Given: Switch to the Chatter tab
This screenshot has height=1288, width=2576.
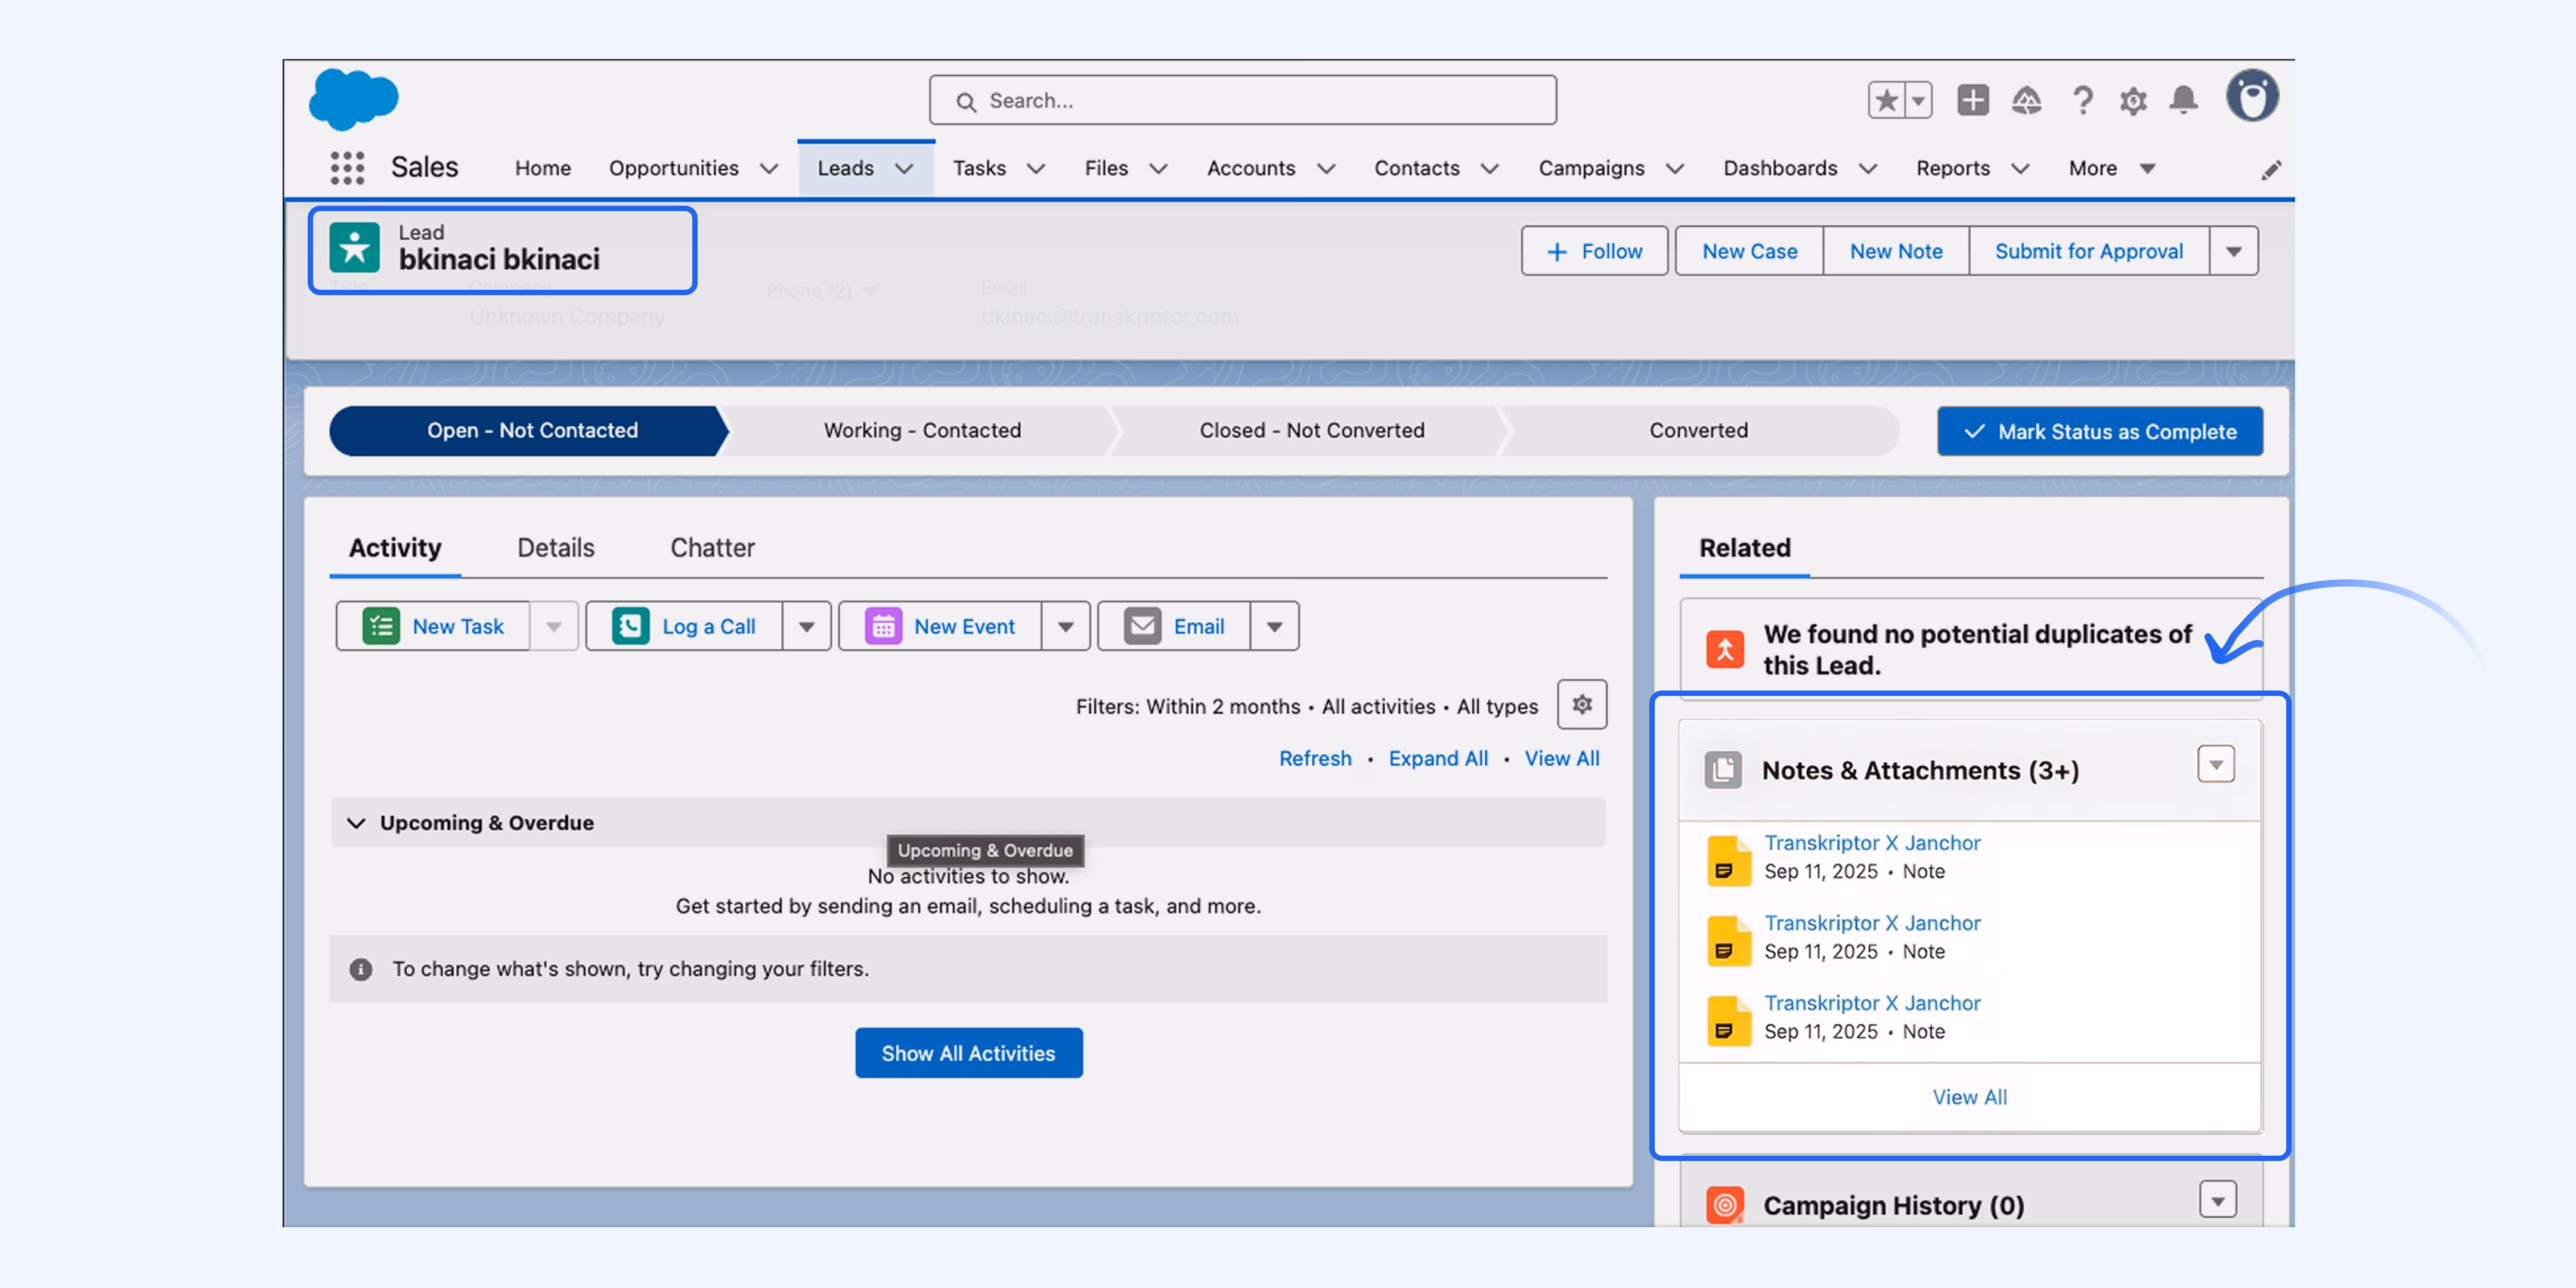Looking at the screenshot, I should (712, 547).
